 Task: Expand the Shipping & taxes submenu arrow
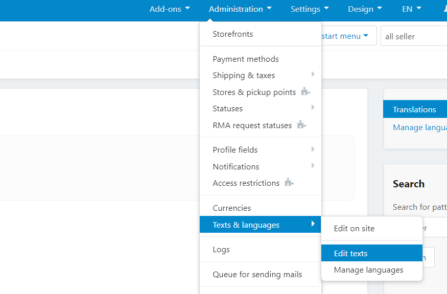point(313,75)
